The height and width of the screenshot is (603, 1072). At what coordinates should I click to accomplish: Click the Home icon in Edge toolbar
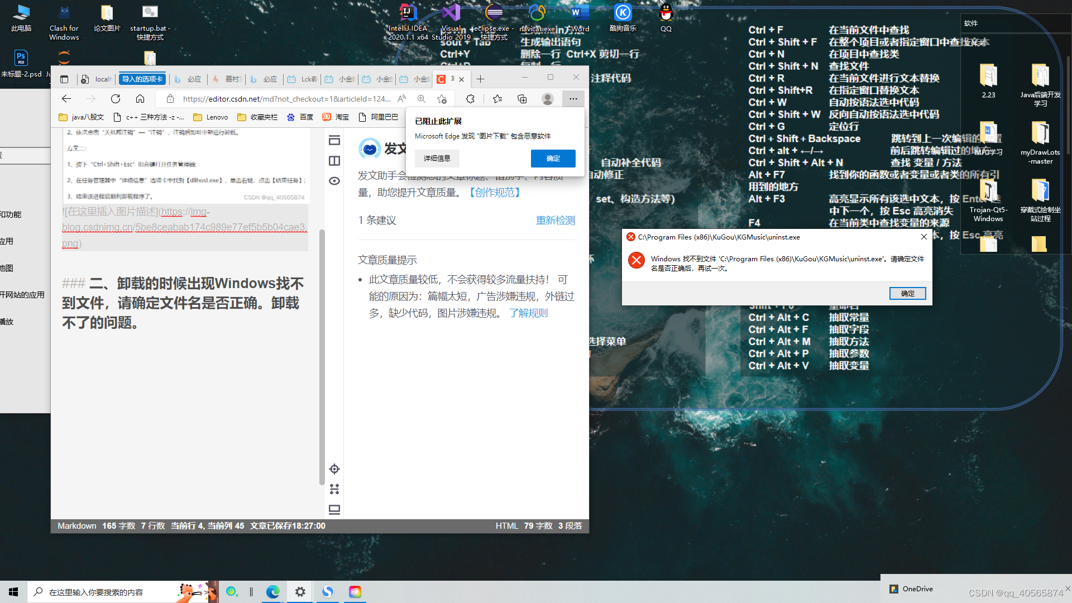point(140,99)
